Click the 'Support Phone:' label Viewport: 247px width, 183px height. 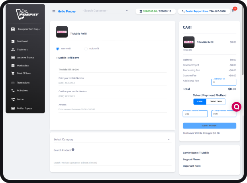192,160
